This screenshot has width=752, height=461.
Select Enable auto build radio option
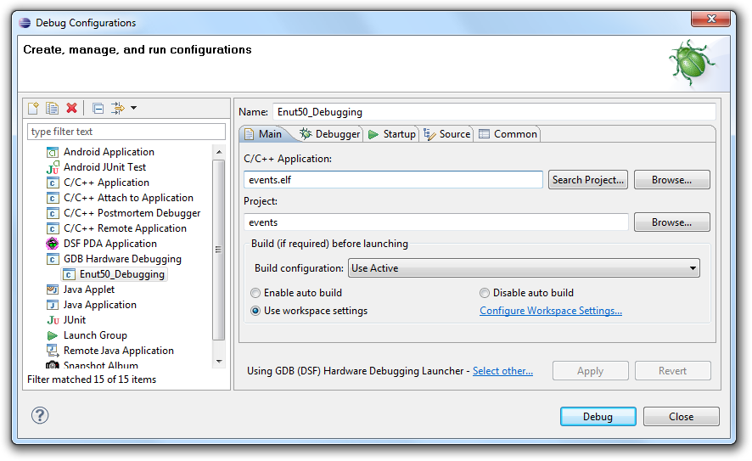255,293
